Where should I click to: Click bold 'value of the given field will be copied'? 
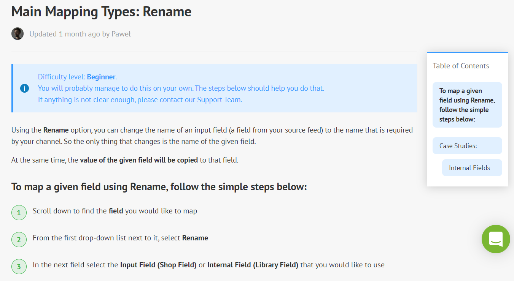[x=138, y=160]
